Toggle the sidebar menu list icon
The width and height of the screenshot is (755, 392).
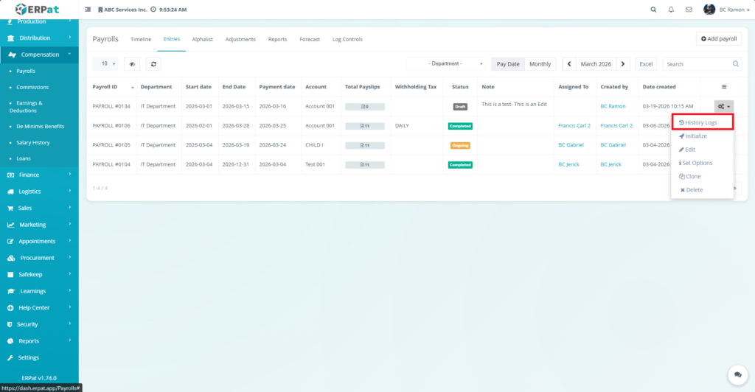click(88, 10)
